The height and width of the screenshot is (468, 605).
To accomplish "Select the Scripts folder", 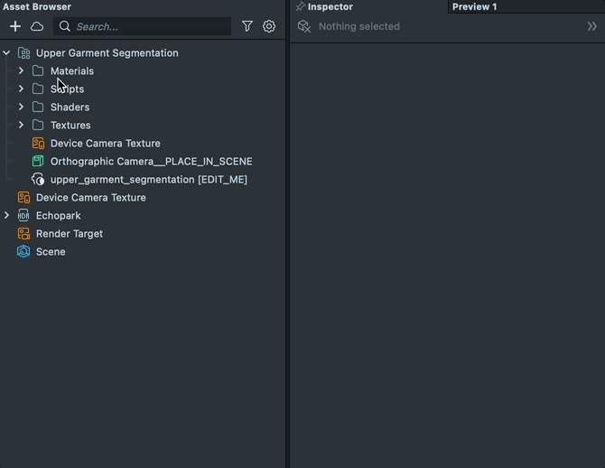I will (67, 89).
